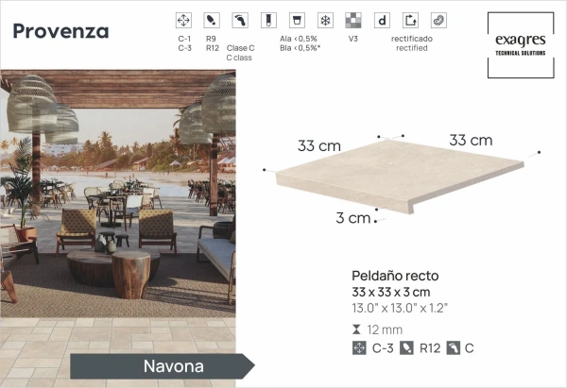Click the frost resistance snowflake icon
The height and width of the screenshot is (388, 567).
(325, 20)
